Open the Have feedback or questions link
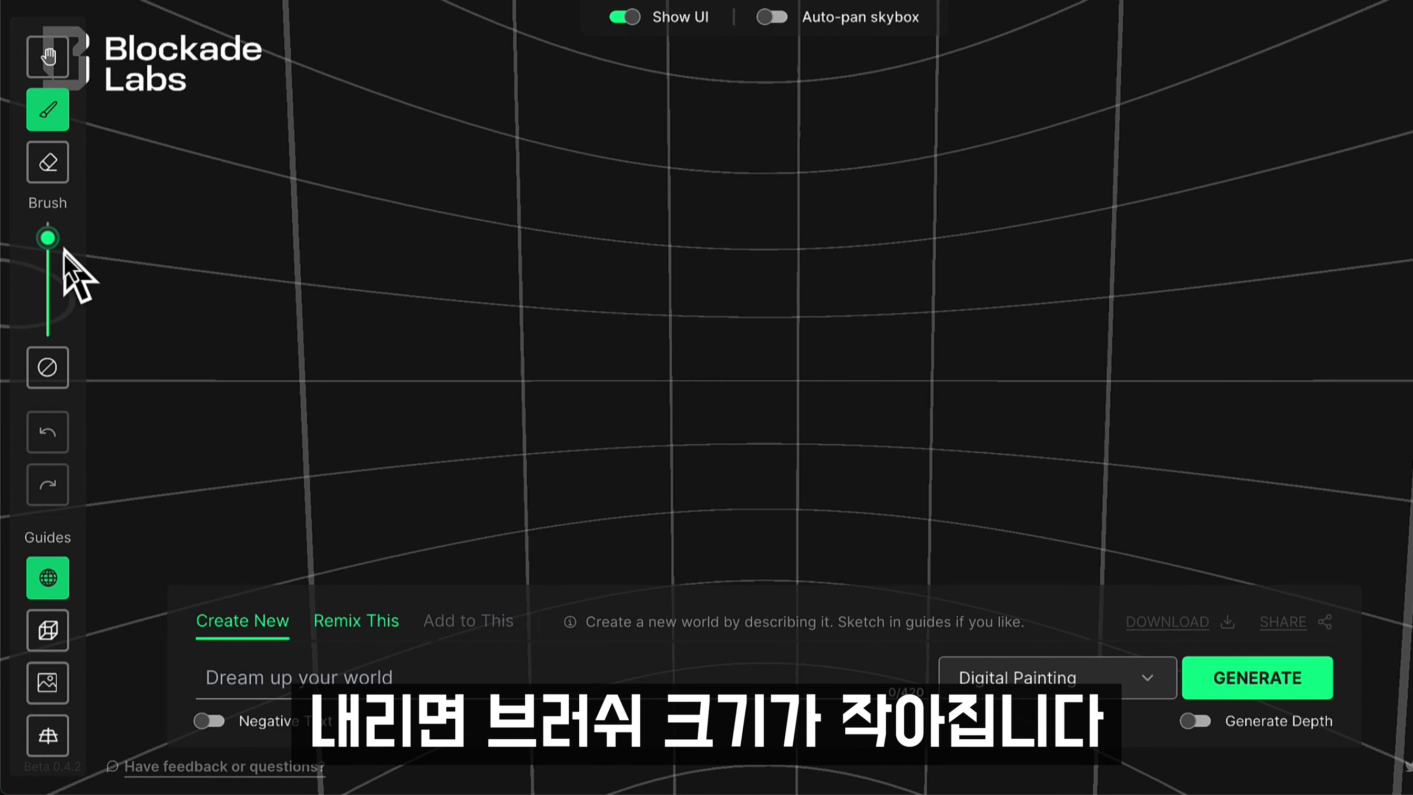Screen dimensions: 1413x795 click(x=224, y=766)
